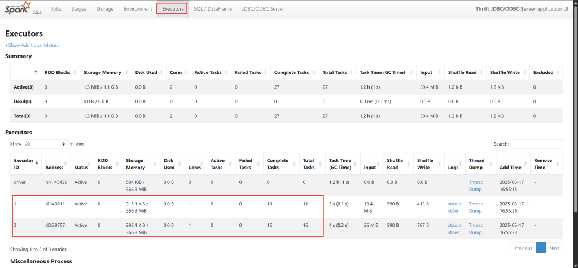Go to the Next page
The width and height of the screenshot is (578, 268).
click(554, 248)
